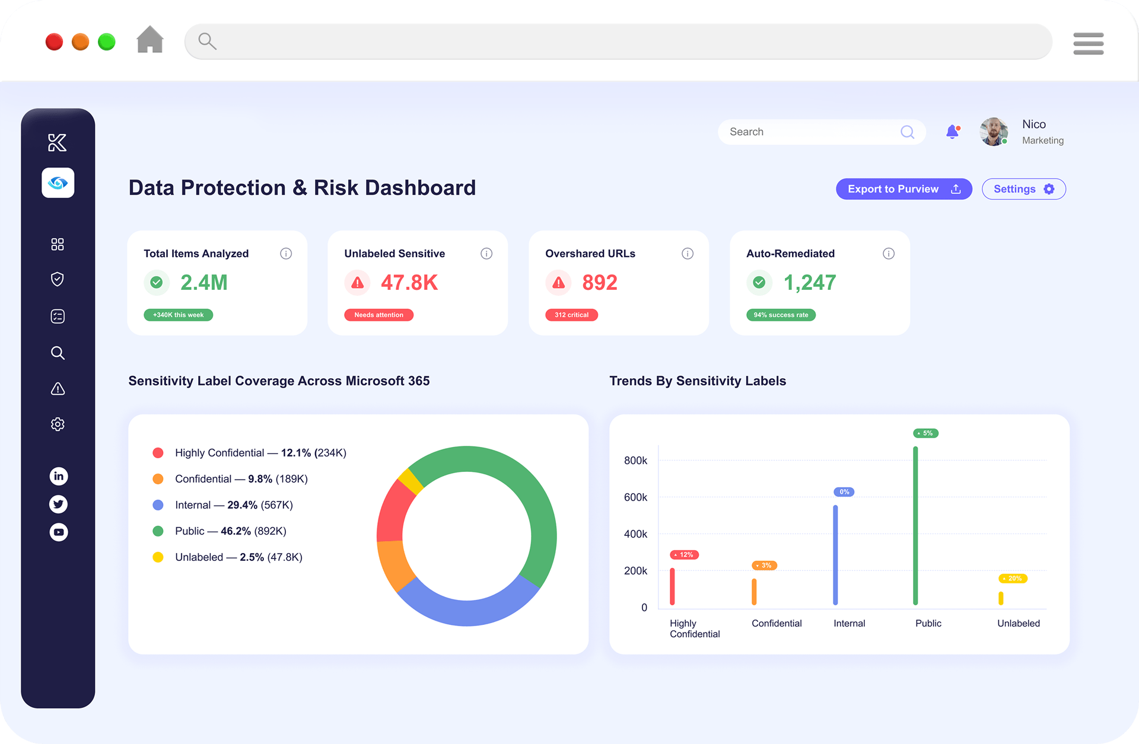Click the Twitter icon in sidebar
Screen dimensions: 1139x744
click(58, 504)
